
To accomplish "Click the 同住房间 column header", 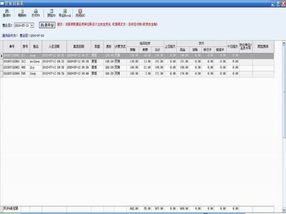I will click(263, 46).
